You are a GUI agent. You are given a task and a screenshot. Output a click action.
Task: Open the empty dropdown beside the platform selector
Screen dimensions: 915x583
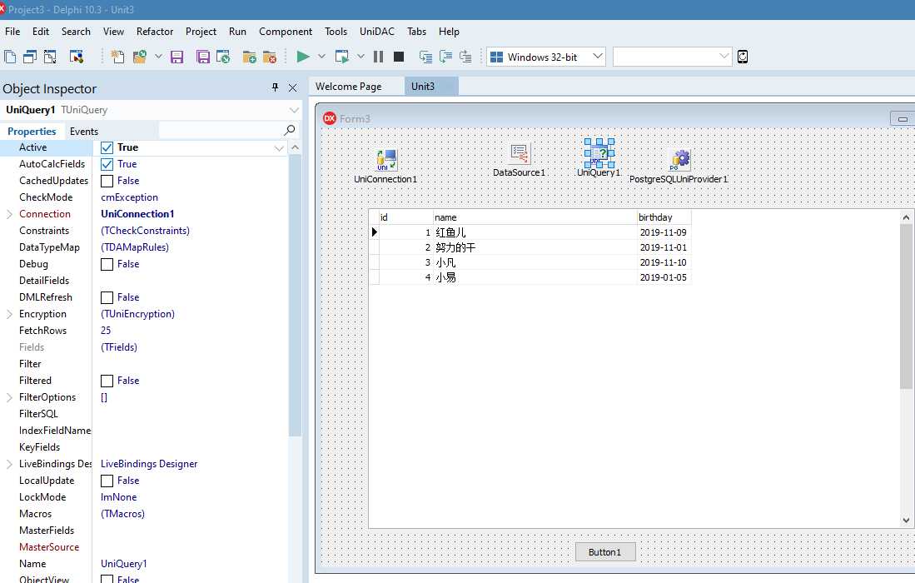pyautogui.click(x=724, y=57)
